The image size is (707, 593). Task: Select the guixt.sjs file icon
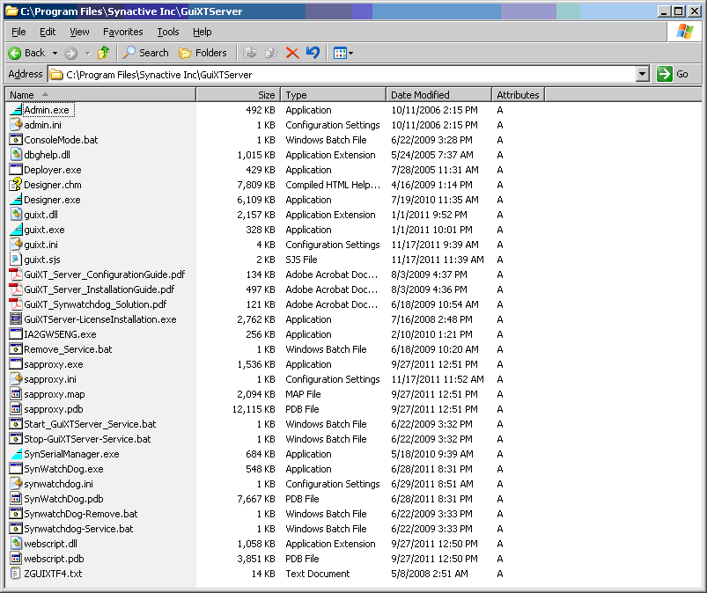tap(16, 260)
